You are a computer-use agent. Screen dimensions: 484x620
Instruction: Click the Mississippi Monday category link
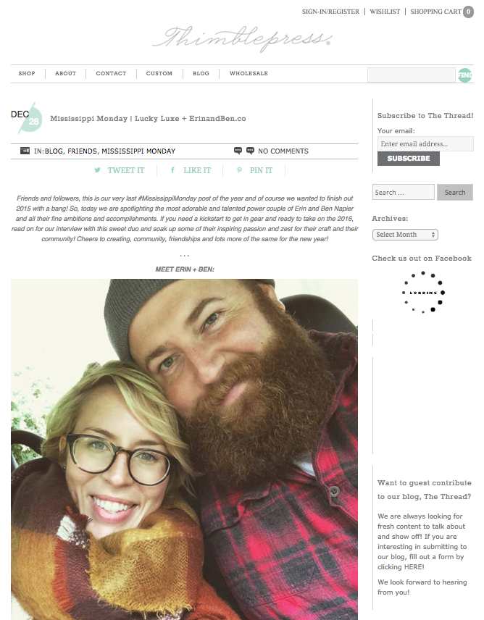(x=138, y=151)
